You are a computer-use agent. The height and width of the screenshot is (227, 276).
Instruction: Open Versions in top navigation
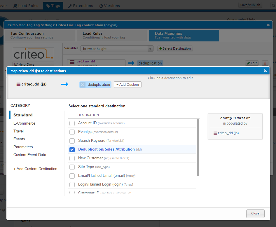pos(110,6)
